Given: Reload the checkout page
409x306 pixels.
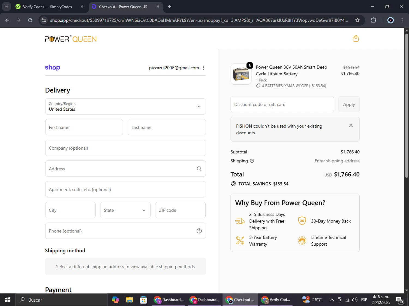Looking at the screenshot, I should [30, 20].
